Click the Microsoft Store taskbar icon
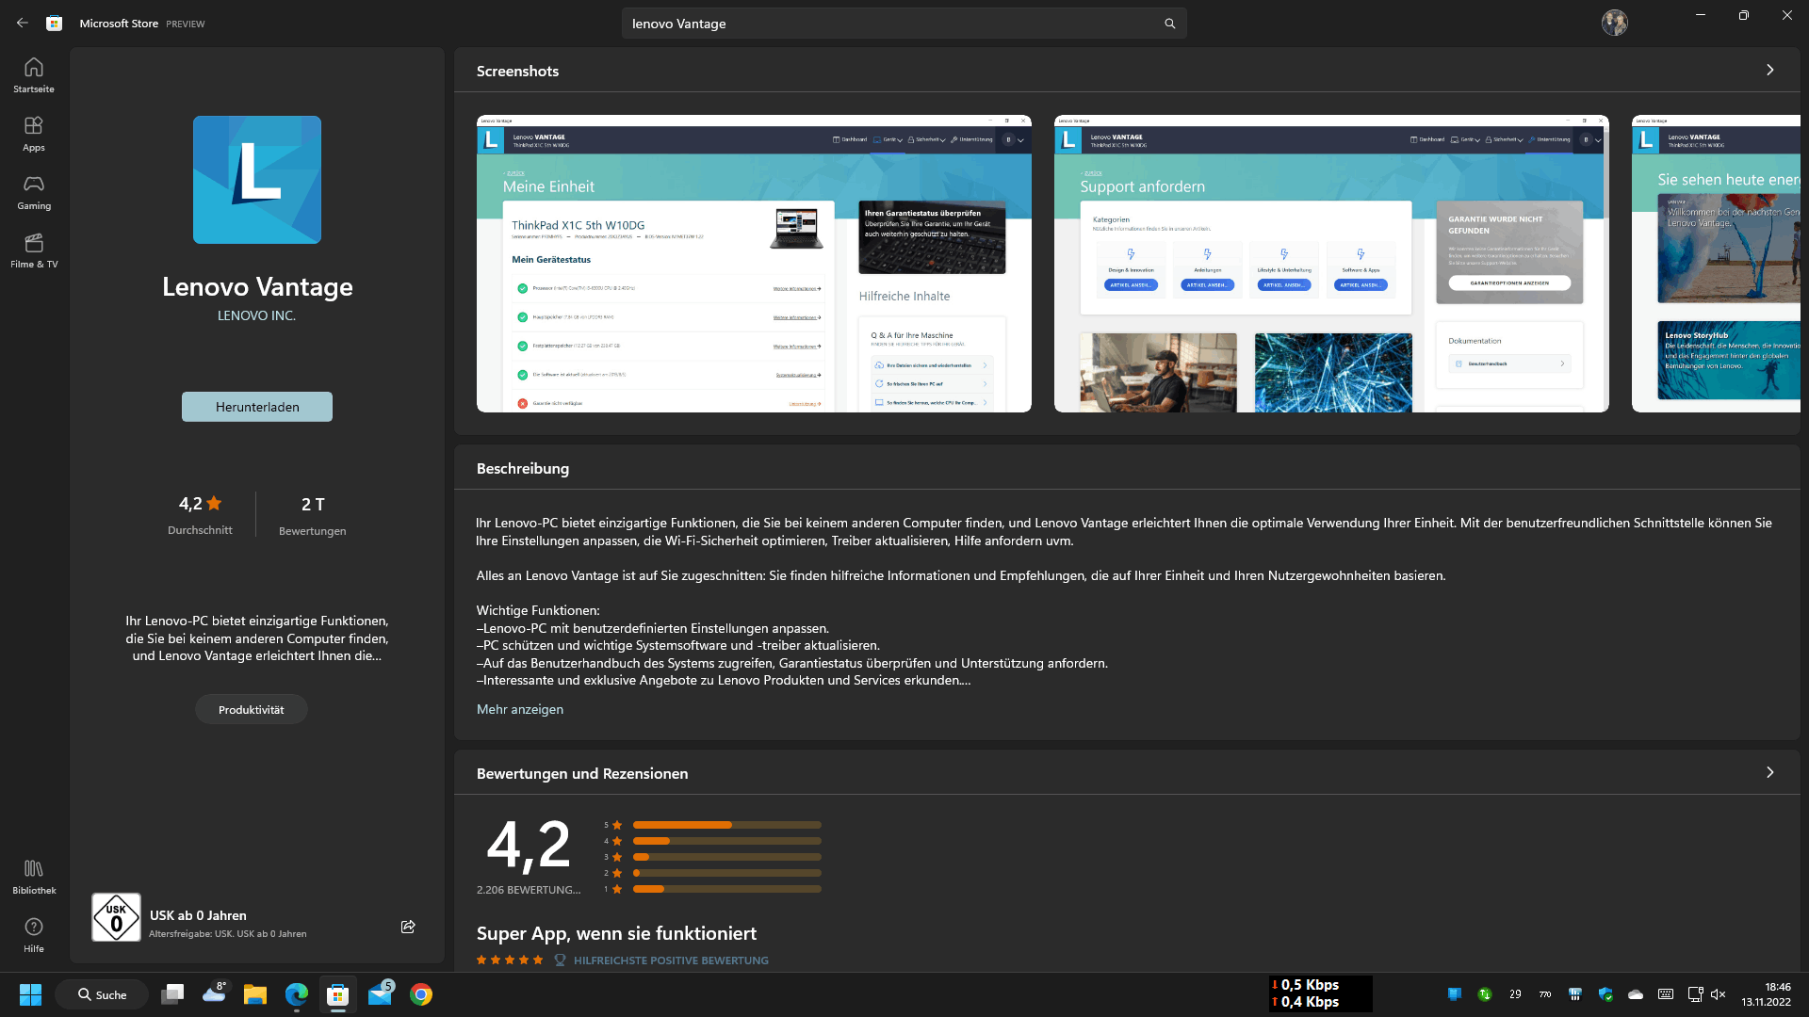This screenshot has height=1017, width=1809. pyautogui.click(x=338, y=994)
